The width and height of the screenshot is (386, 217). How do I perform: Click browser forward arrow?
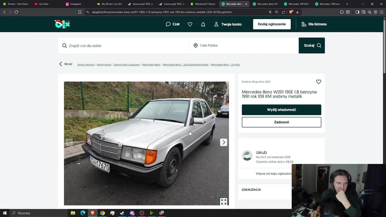coord(10,12)
